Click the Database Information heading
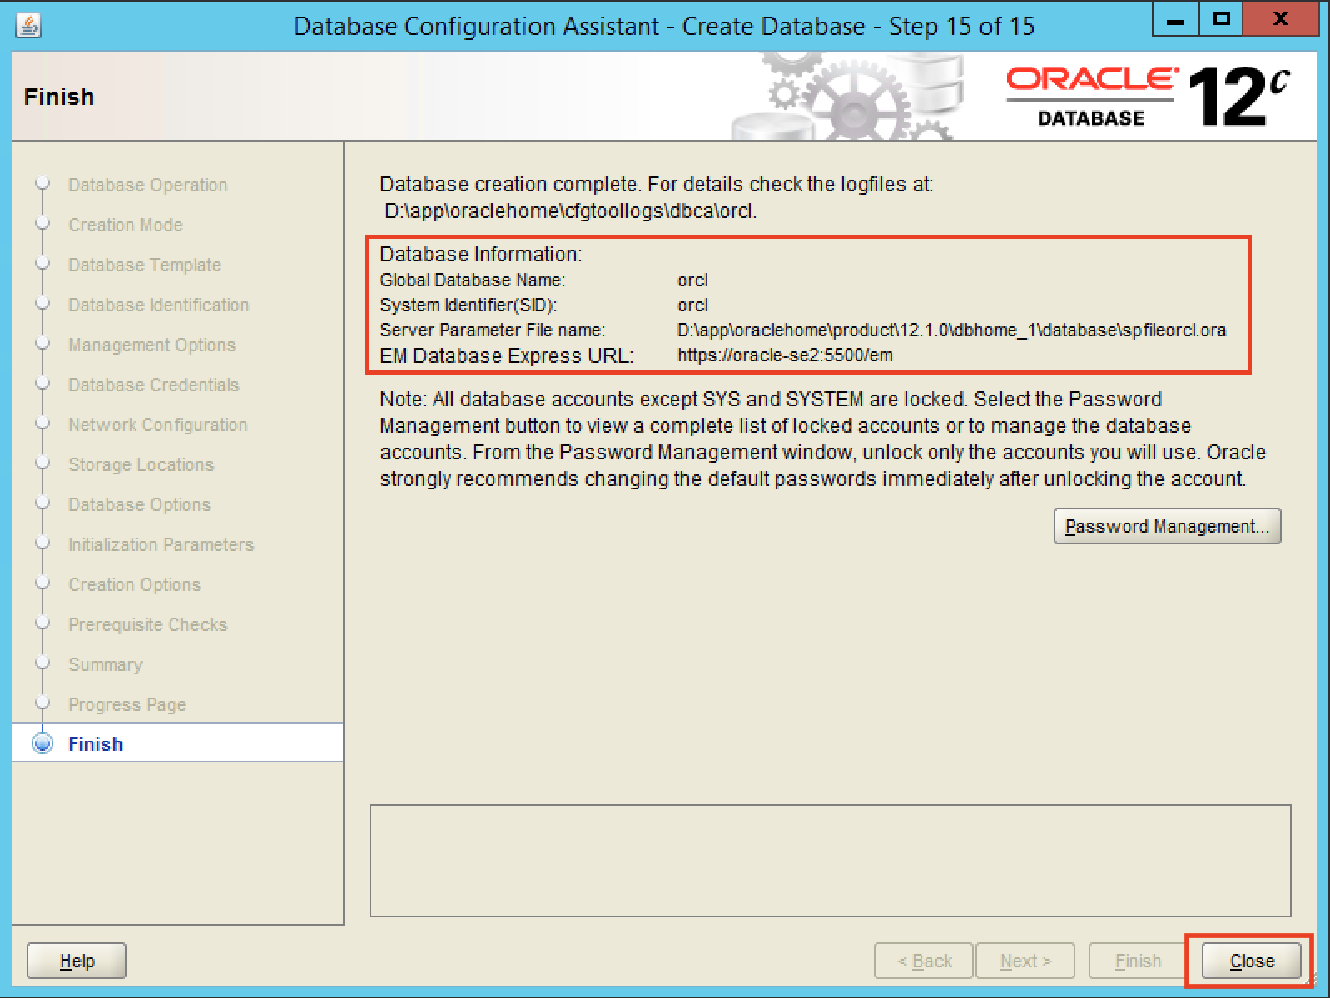This screenshot has width=1330, height=998. tap(481, 254)
